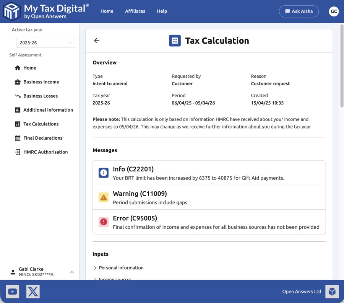Open the YouTube icon in the footer
Screen dimensions: 344x303
[x=12, y=291]
